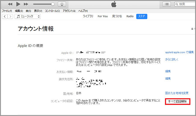Switch to the Radio tab
196x116 pixels.
click(130, 16)
